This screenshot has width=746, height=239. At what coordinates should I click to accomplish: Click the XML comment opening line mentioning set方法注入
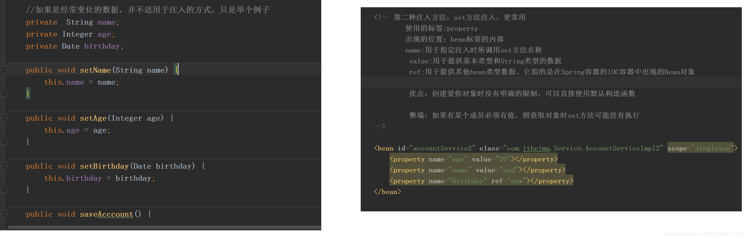coord(449,18)
